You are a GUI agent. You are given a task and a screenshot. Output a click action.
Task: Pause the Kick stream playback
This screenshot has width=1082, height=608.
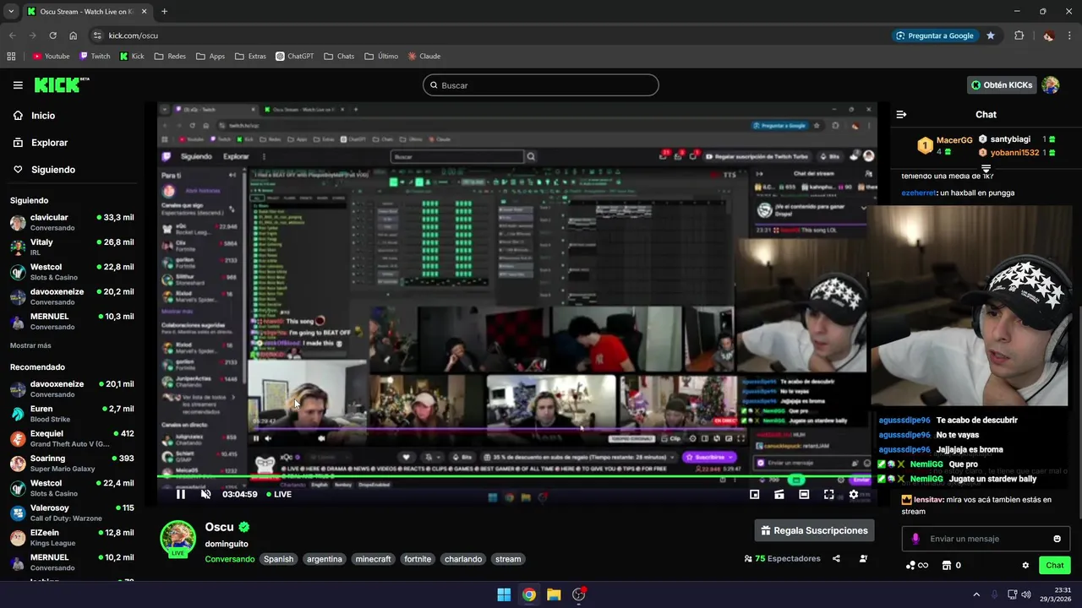click(x=180, y=494)
